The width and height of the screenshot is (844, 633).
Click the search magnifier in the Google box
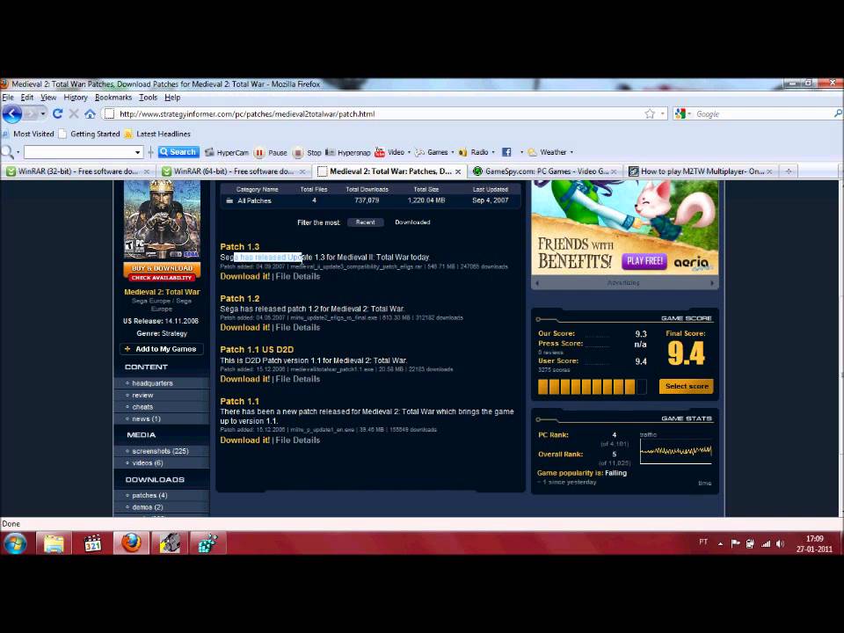pos(838,113)
